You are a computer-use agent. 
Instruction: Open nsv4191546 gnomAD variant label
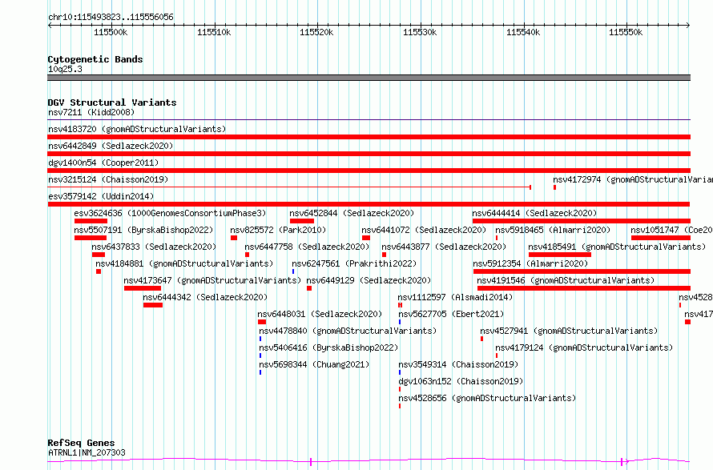(x=566, y=280)
